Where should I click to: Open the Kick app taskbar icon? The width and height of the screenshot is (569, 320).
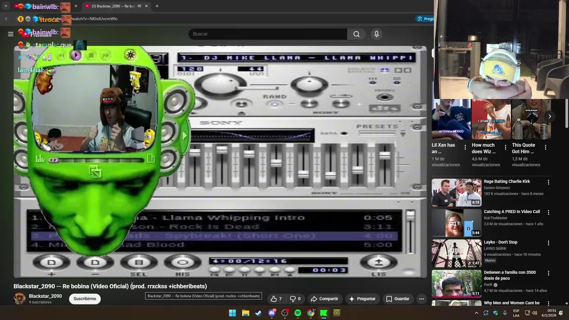pos(324,313)
